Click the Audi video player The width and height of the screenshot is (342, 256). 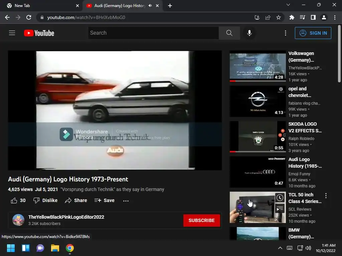[115, 110]
